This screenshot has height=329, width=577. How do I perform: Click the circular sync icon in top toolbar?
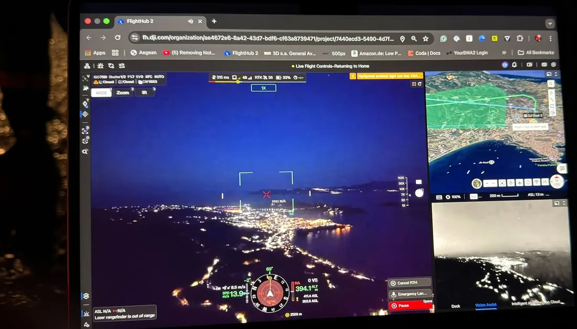111,66
